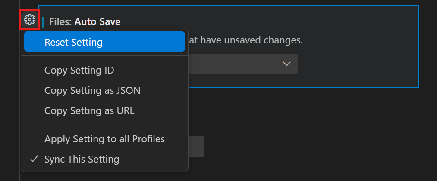Click the Auto Save dropdown chevron arrow
Viewport: 437px width, 181px height.
pyautogui.click(x=286, y=64)
